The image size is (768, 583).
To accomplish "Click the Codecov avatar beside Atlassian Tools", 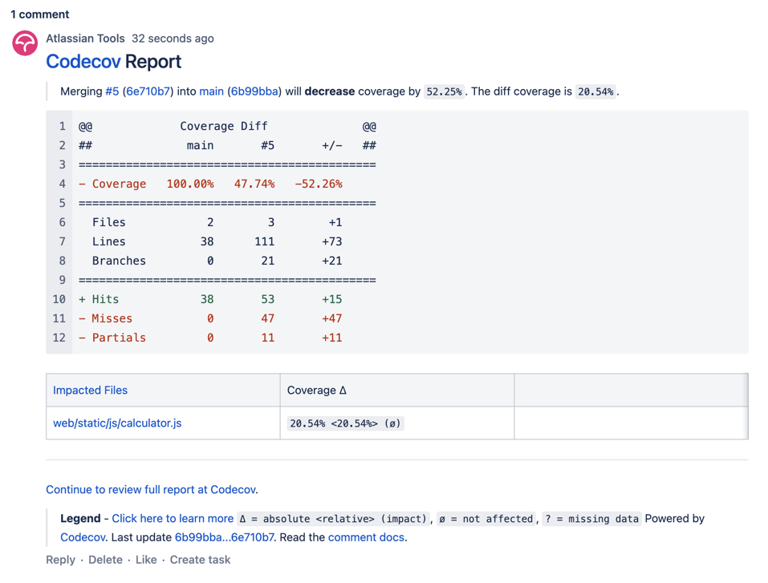I will pos(25,43).
